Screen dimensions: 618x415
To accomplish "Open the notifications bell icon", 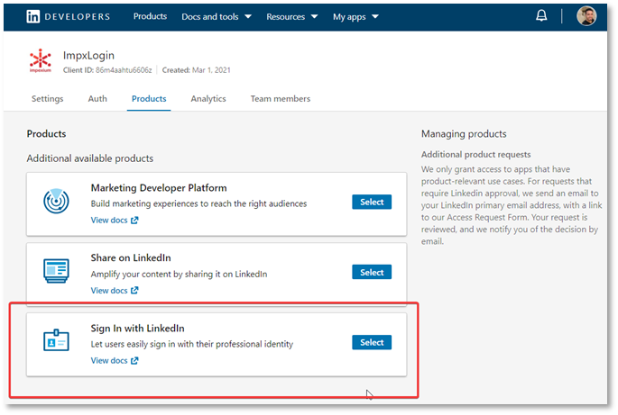I will (x=541, y=15).
